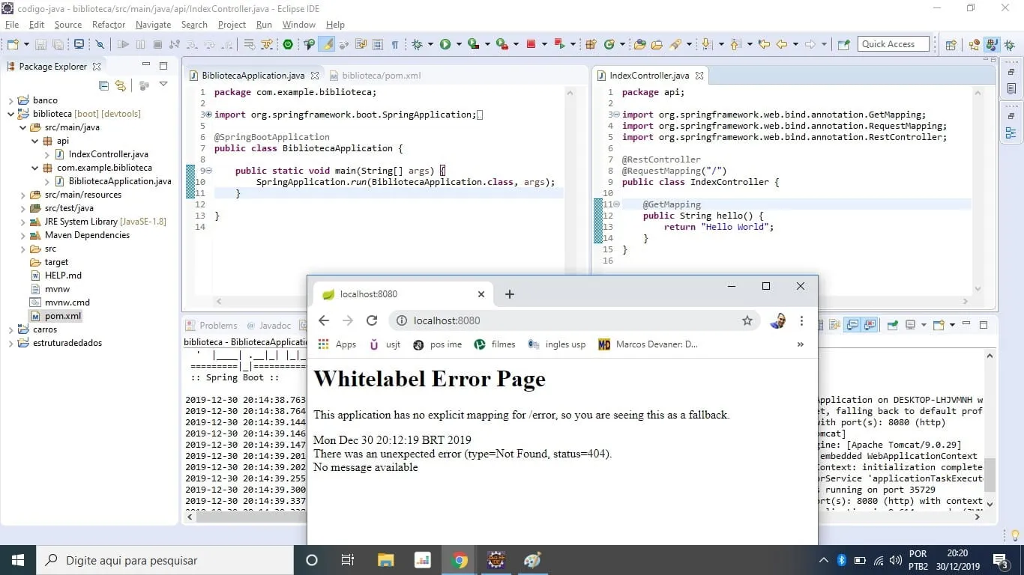The image size is (1024, 575).
Task: Select mvnw.cmd in Package Explorer
Action: coord(67,302)
